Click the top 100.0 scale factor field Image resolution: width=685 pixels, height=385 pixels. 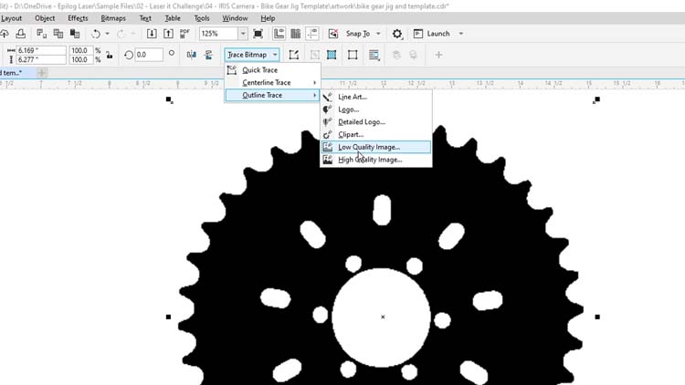(x=80, y=50)
